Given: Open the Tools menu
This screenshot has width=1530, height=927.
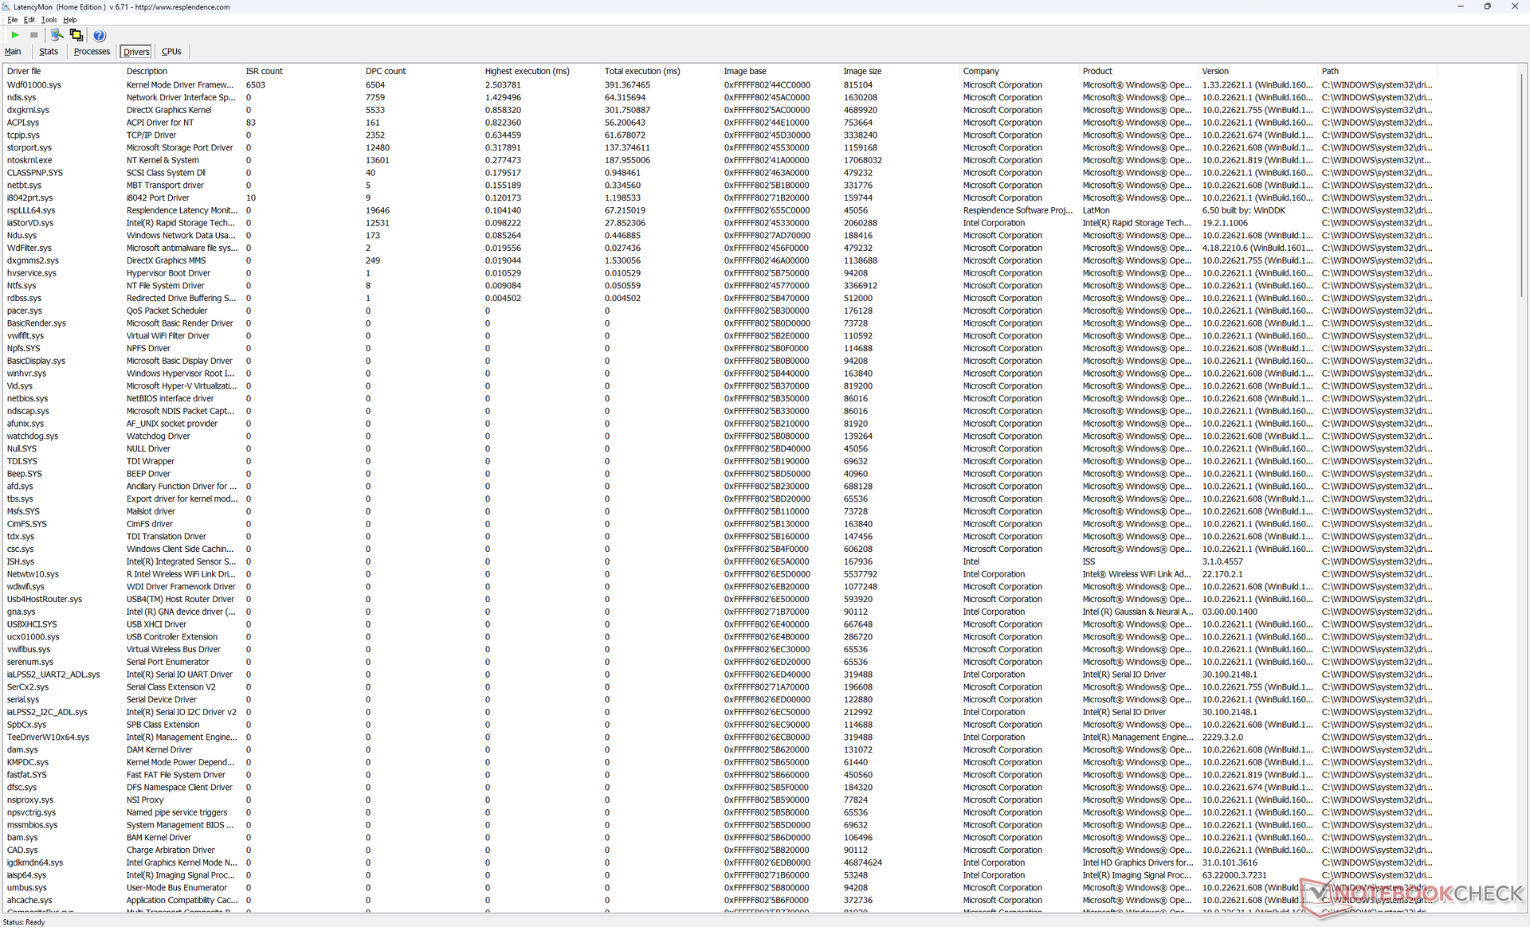Looking at the screenshot, I should tap(49, 20).
